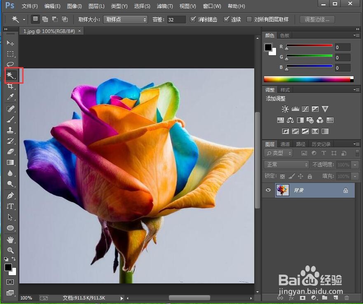Click the Brightness/Contrast adjustment icon
The height and width of the screenshot is (304, 363).
point(285,109)
